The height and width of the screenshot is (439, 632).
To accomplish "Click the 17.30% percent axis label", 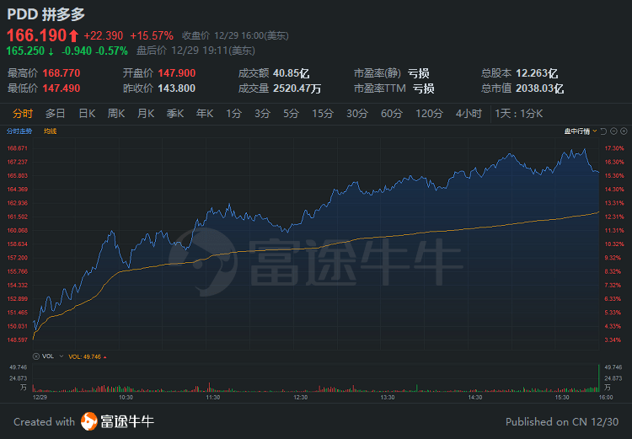I will (614, 148).
